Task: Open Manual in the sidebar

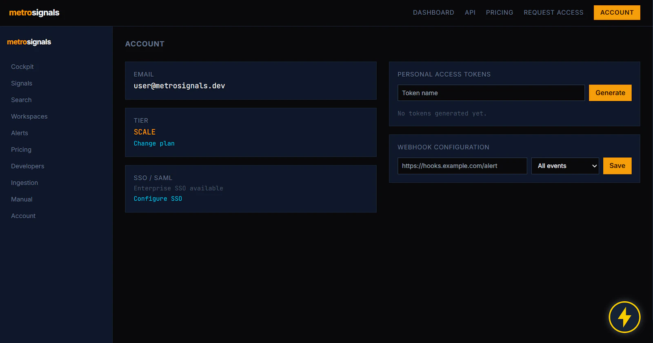Action: point(22,199)
